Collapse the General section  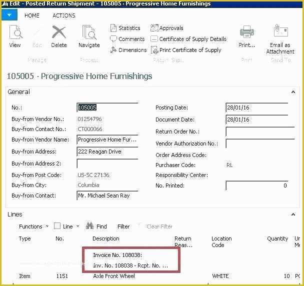coord(293,92)
